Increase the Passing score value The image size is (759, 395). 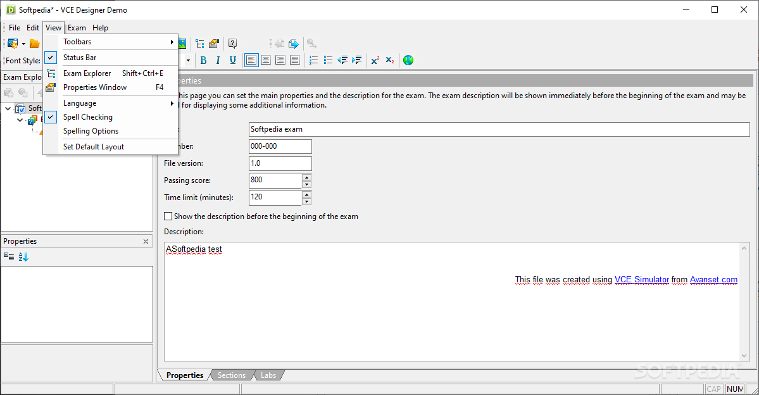coord(306,177)
